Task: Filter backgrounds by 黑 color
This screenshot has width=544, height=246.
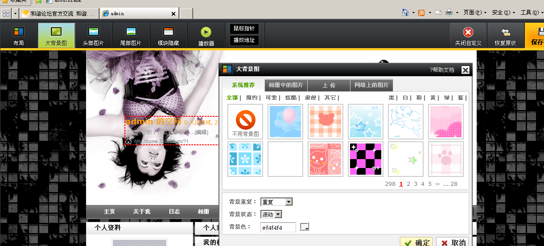Action: coord(392,98)
